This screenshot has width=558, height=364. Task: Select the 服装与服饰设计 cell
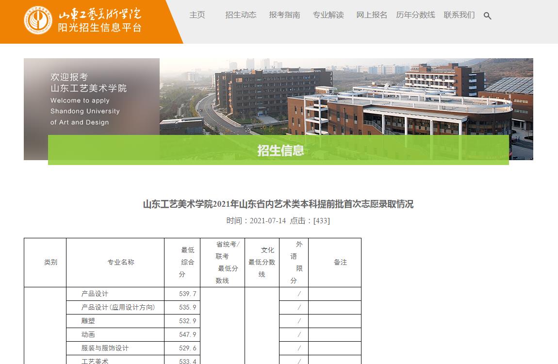pyautogui.click(x=115, y=348)
